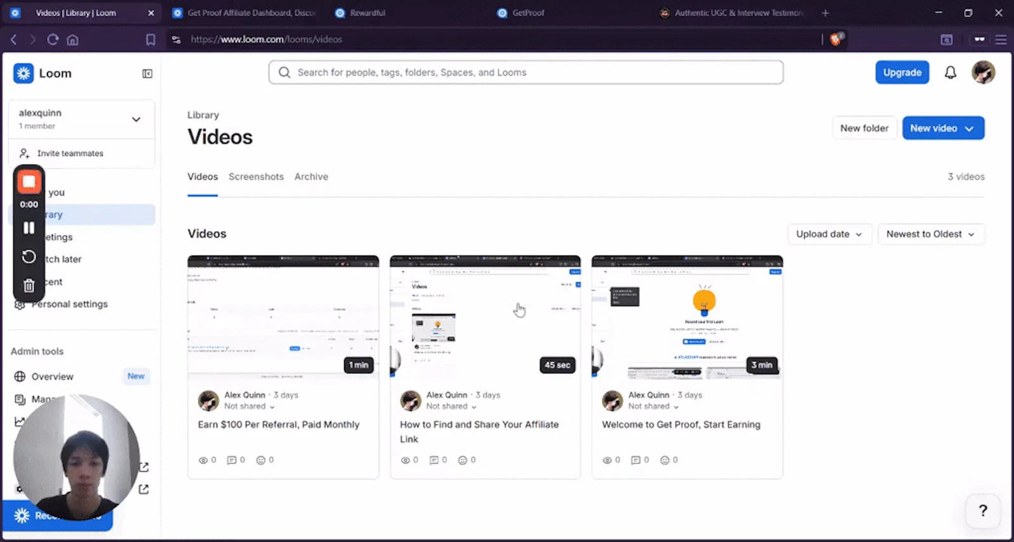Image resolution: width=1014 pixels, height=542 pixels.
Task: Open the Brave shields icon in the address bar
Action: [836, 39]
